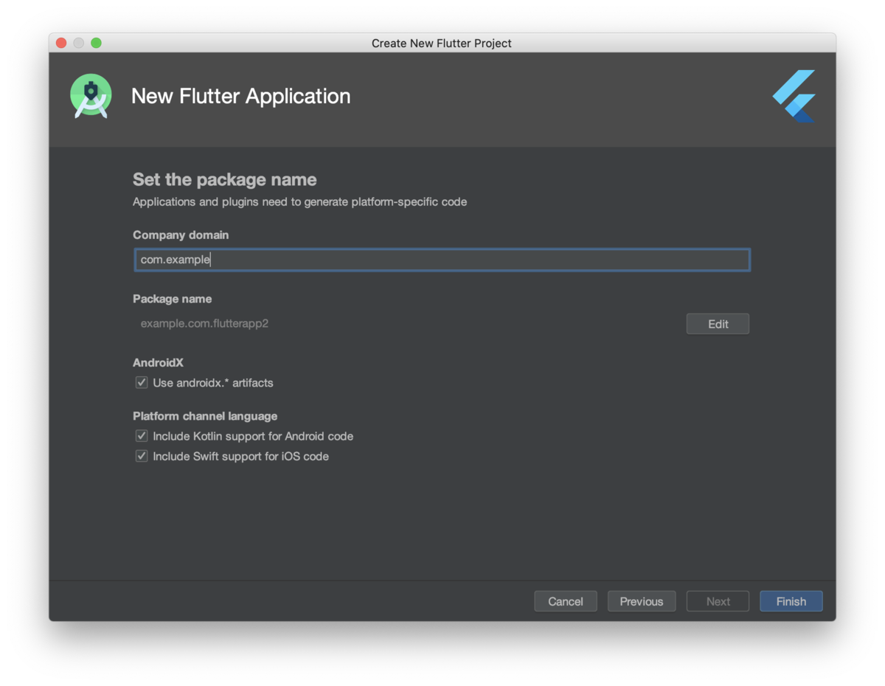This screenshot has height=686, width=885.
Task: Click the 'Create New Flutter Project' title bar text
Action: 442,43
